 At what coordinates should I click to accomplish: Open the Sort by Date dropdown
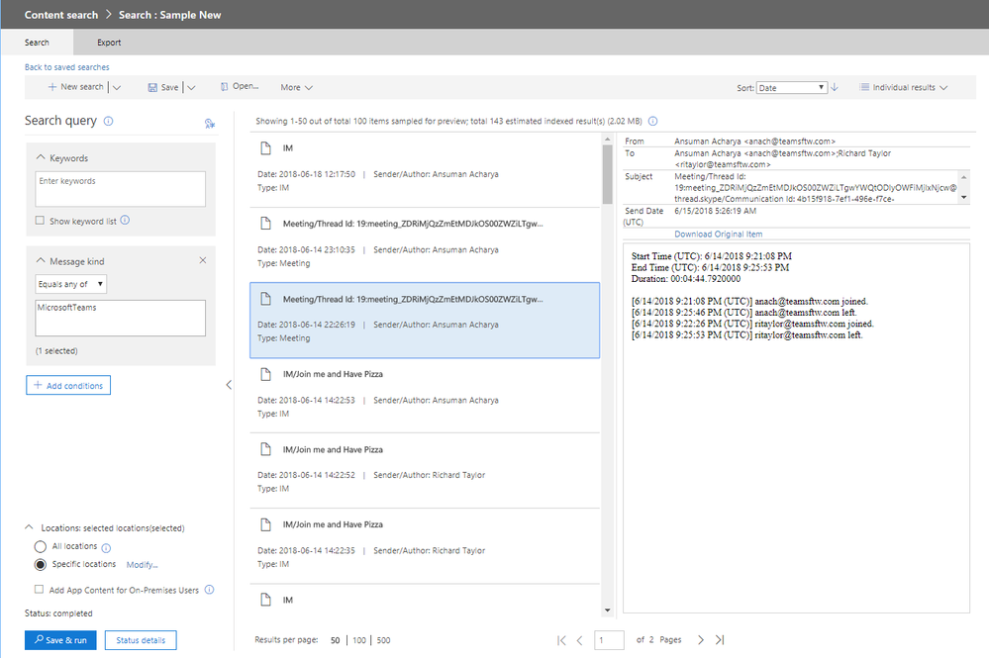pos(792,88)
